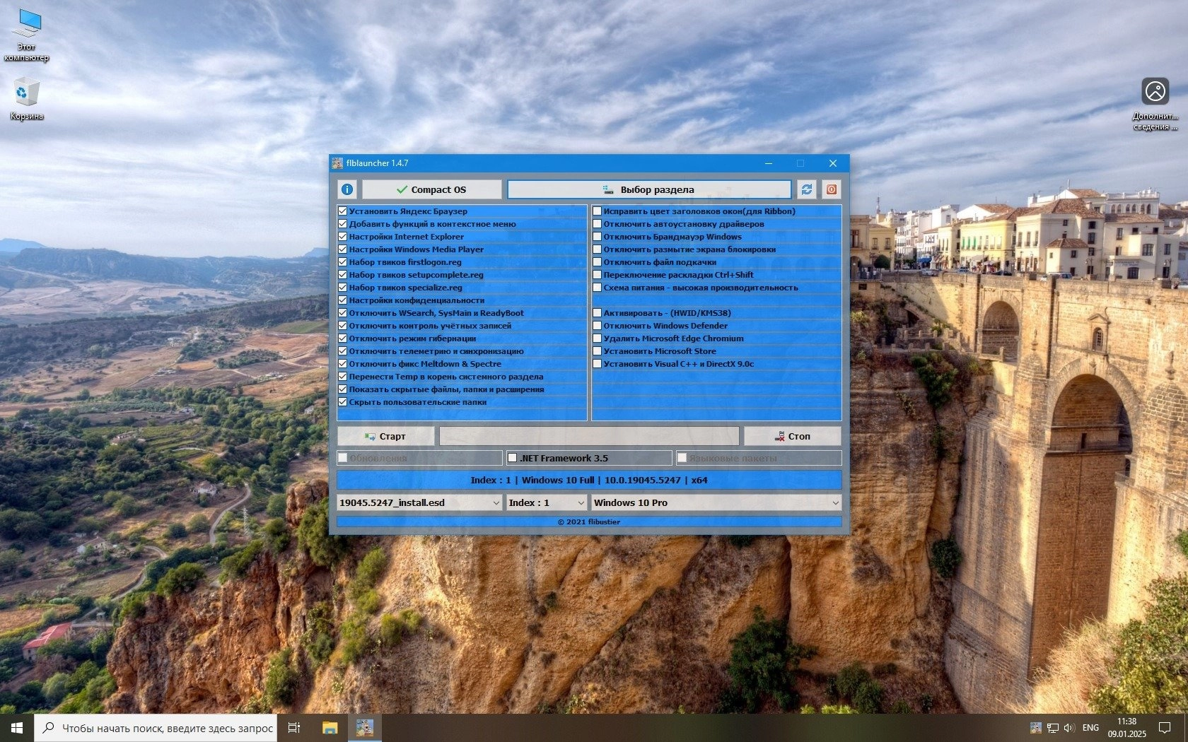Uncheck 'Настройки Windows Media Player'
The width and height of the screenshot is (1188, 742).
(343, 249)
